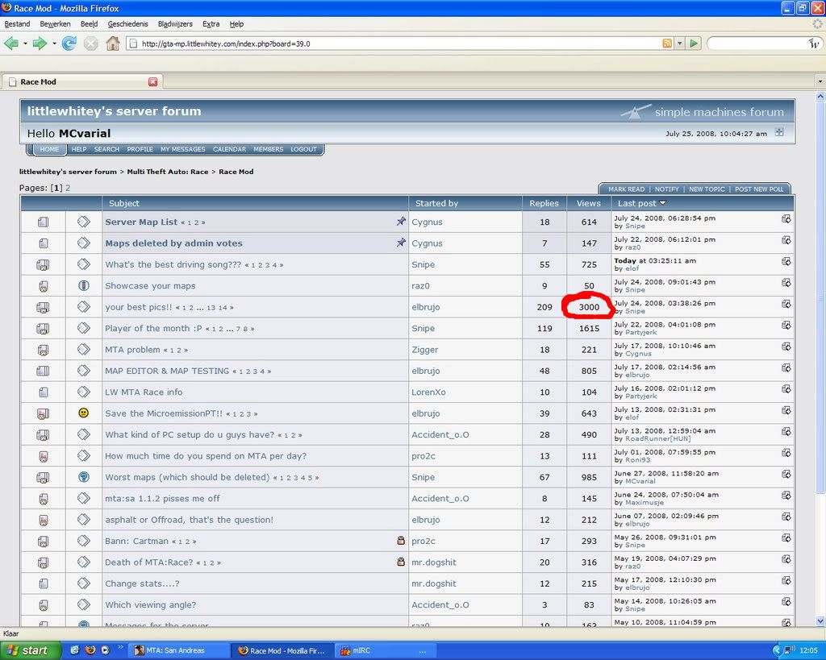
Task: Open topic Worst maps (which should be deleted)
Action: click(x=187, y=477)
